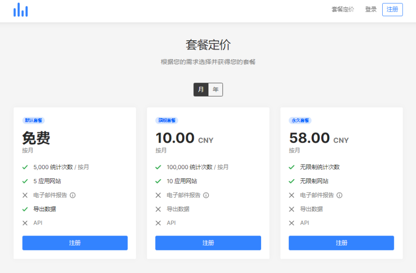Image resolution: width=416 pixels, height=273 pixels.
Task: Click the green check beside 10 应用网站
Action: [159, 181]
